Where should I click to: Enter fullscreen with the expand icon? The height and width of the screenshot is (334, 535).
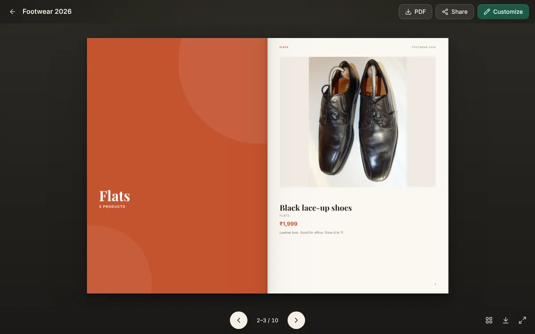point(523,320)
